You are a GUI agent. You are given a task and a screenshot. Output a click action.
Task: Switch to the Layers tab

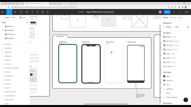pyautogui.click(x=7, y=18)
